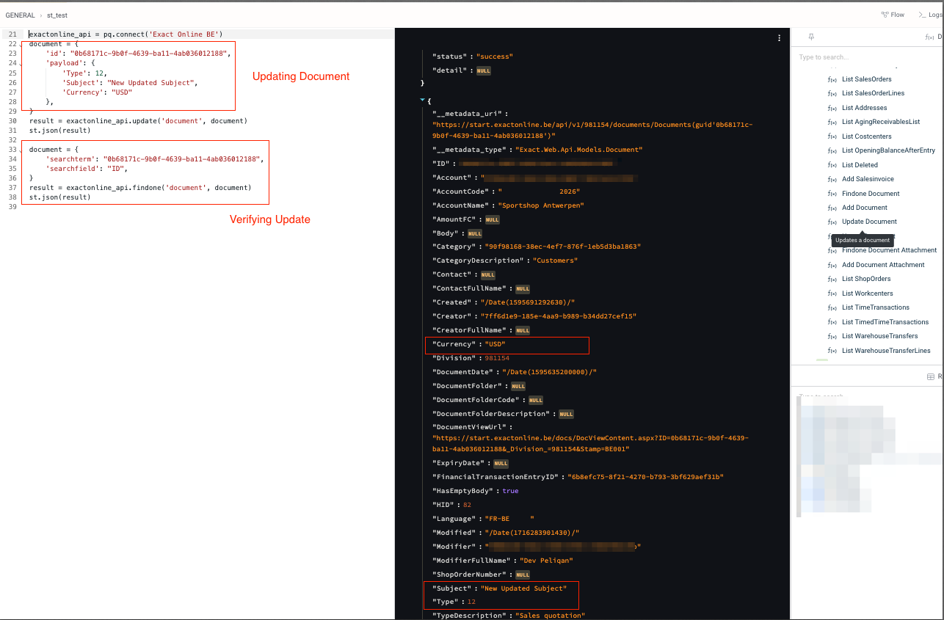Click the f(x) icon beside List Deleted

pyautogui.click(x=832, y=165)
